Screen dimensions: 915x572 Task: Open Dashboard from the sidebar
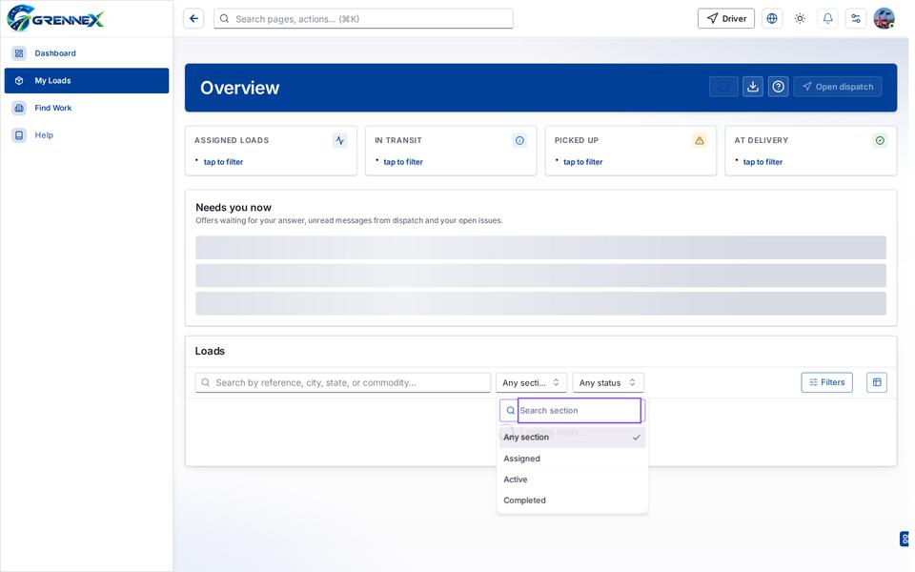(x=87, y=53)
